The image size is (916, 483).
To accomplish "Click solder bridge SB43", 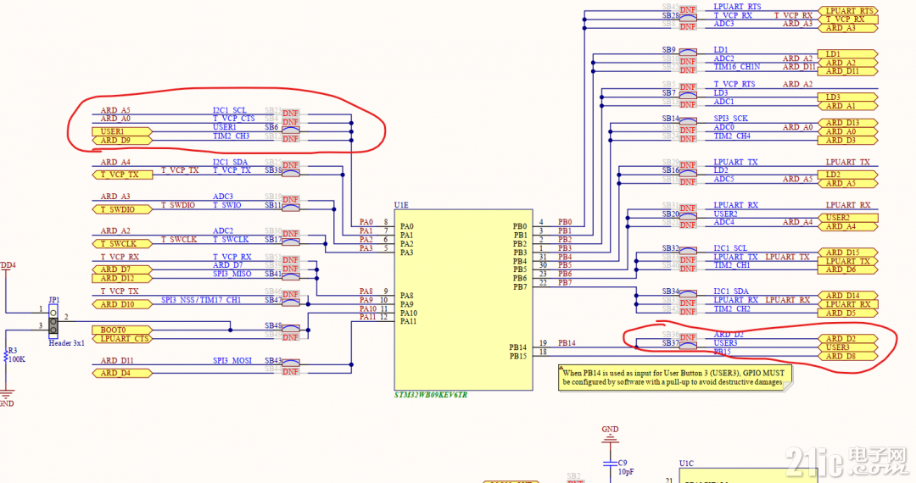I will [x=290, y=363].
